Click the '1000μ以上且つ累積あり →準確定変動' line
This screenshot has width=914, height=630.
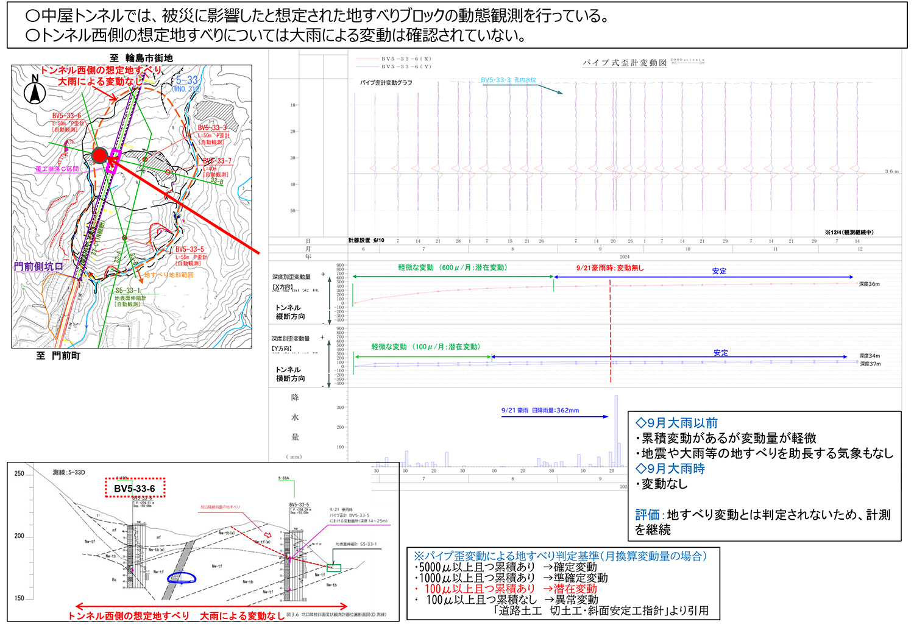511,578
